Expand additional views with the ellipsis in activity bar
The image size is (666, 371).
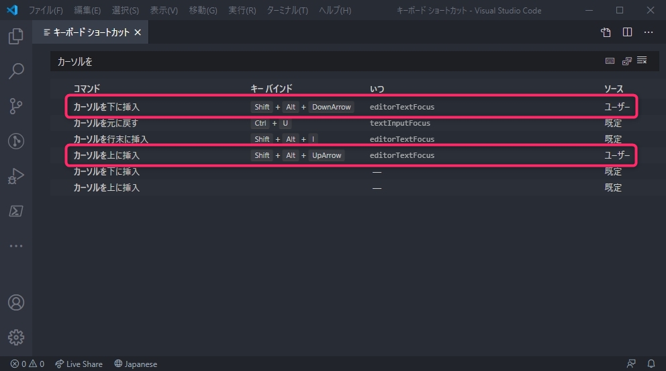16,246
